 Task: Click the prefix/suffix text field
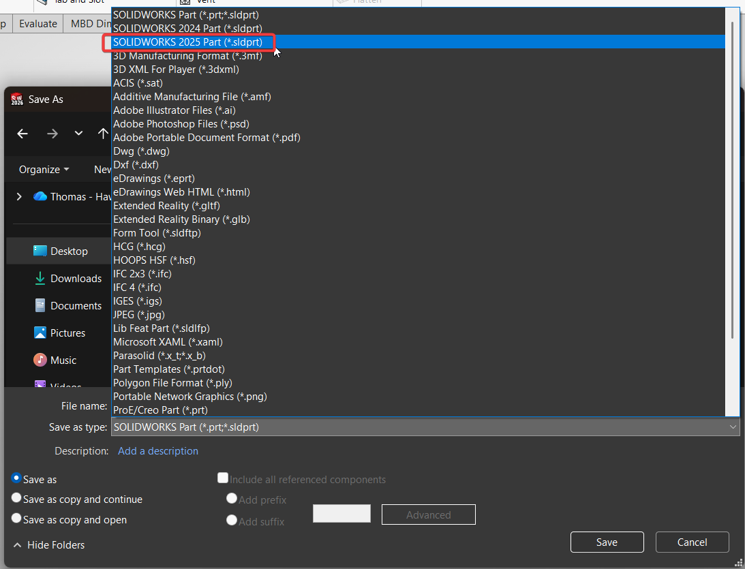click(x=341, y=513)
